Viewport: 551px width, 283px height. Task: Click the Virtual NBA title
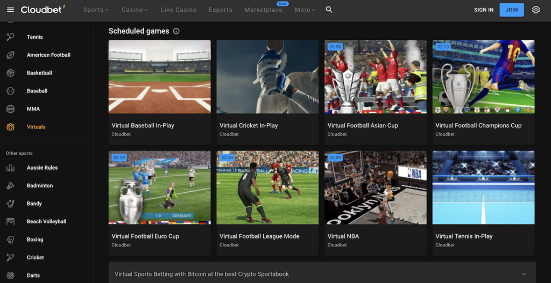(x=343, y=236)
